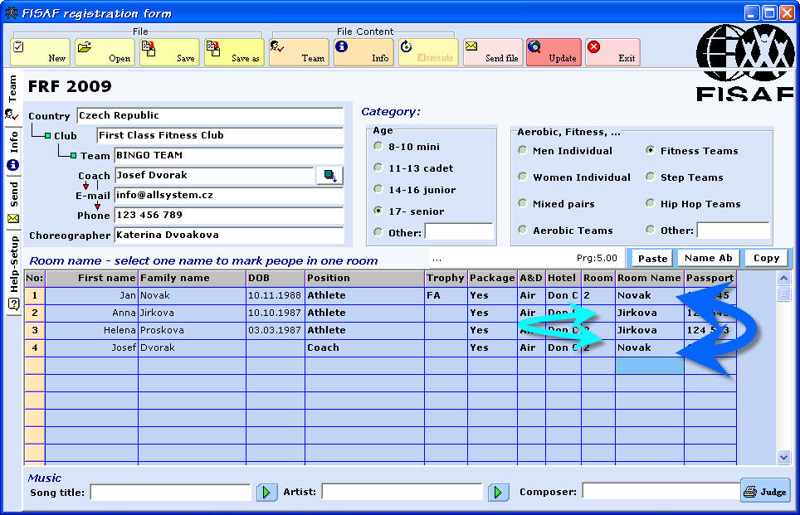Click the Paste button

coord(652,258)
